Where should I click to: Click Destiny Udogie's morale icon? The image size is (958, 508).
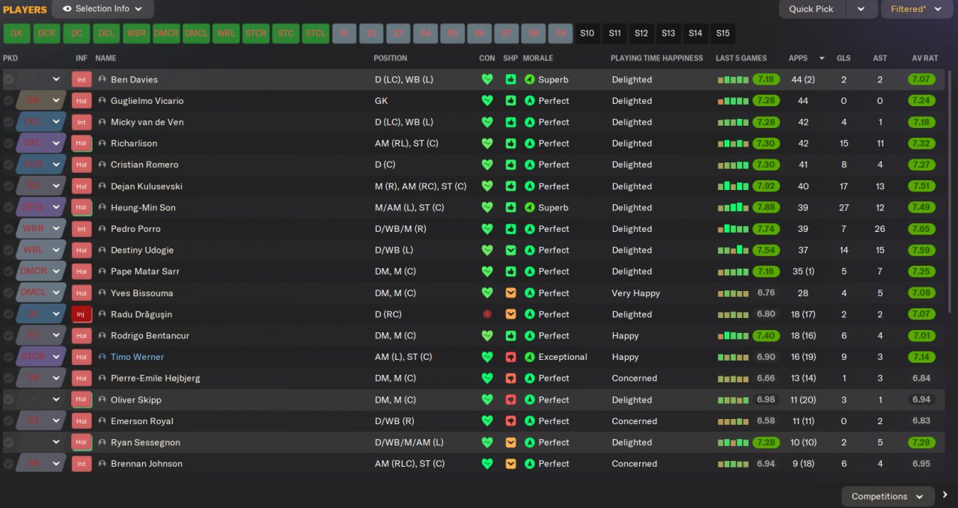529,250
